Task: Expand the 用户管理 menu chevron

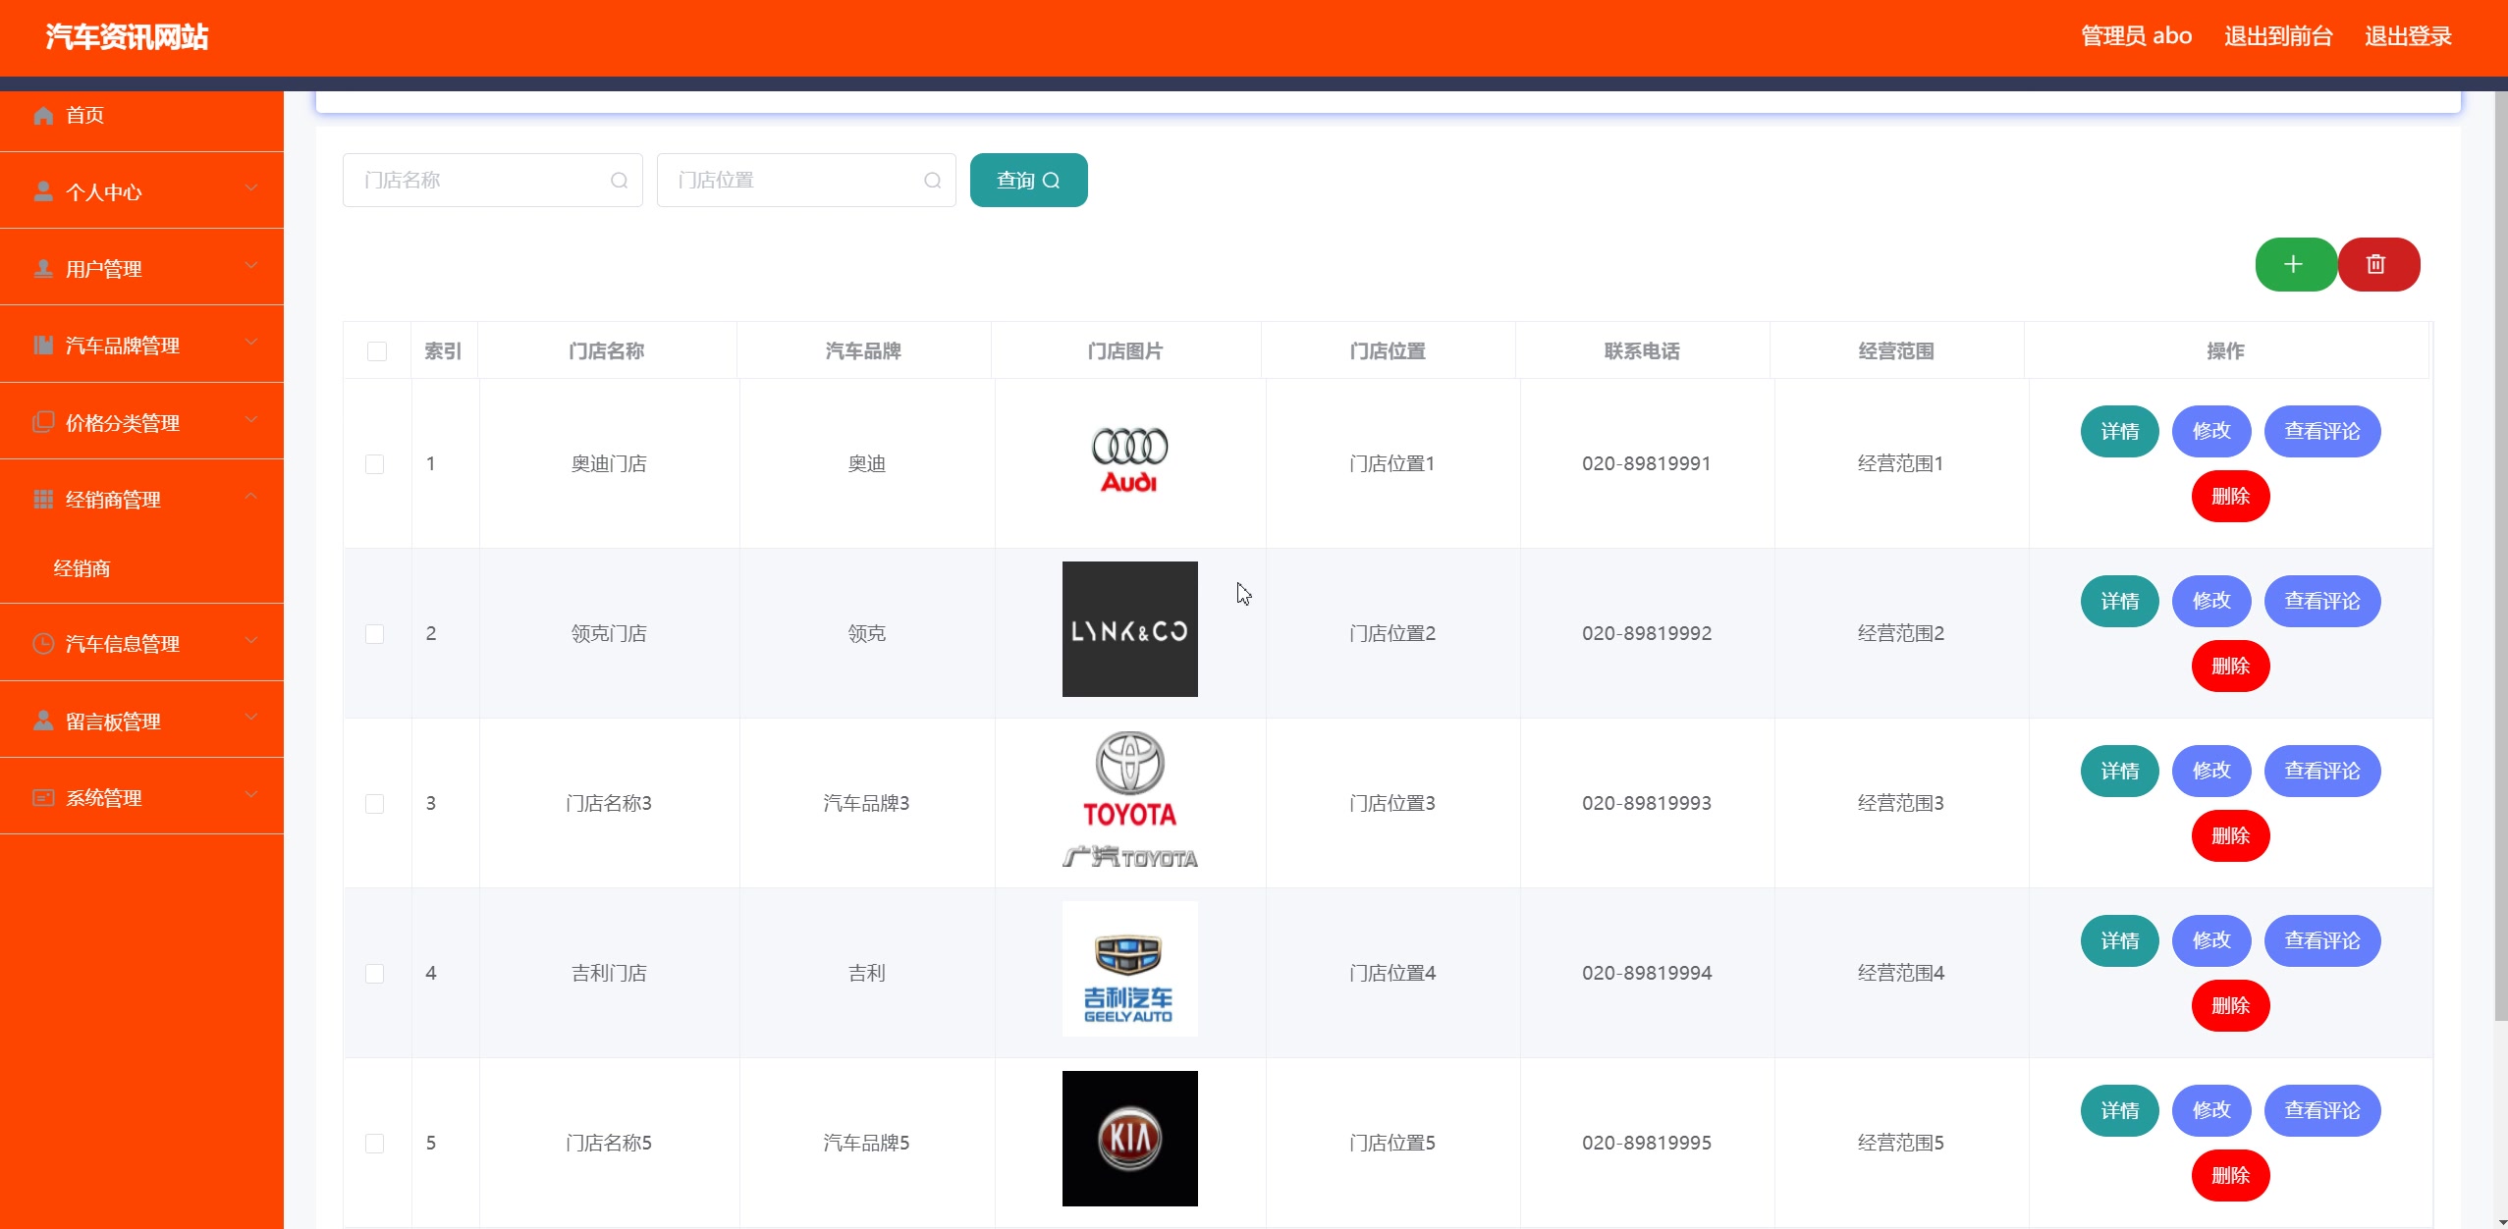Action: 251,265
